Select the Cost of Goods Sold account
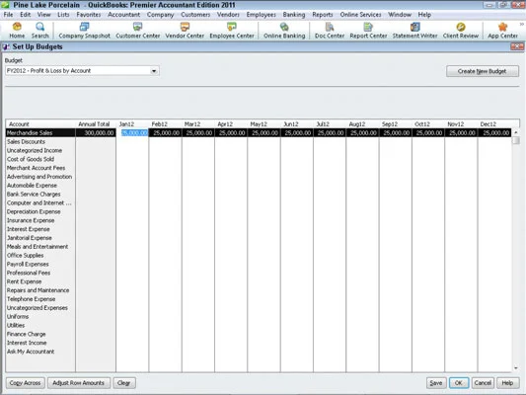526x395 pixels. point(31,159)
